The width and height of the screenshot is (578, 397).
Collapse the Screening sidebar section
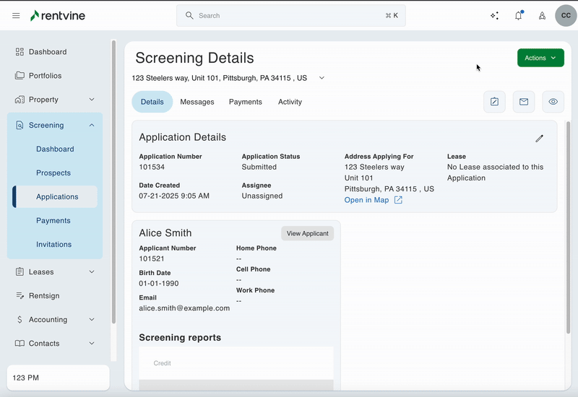(92, 126)
